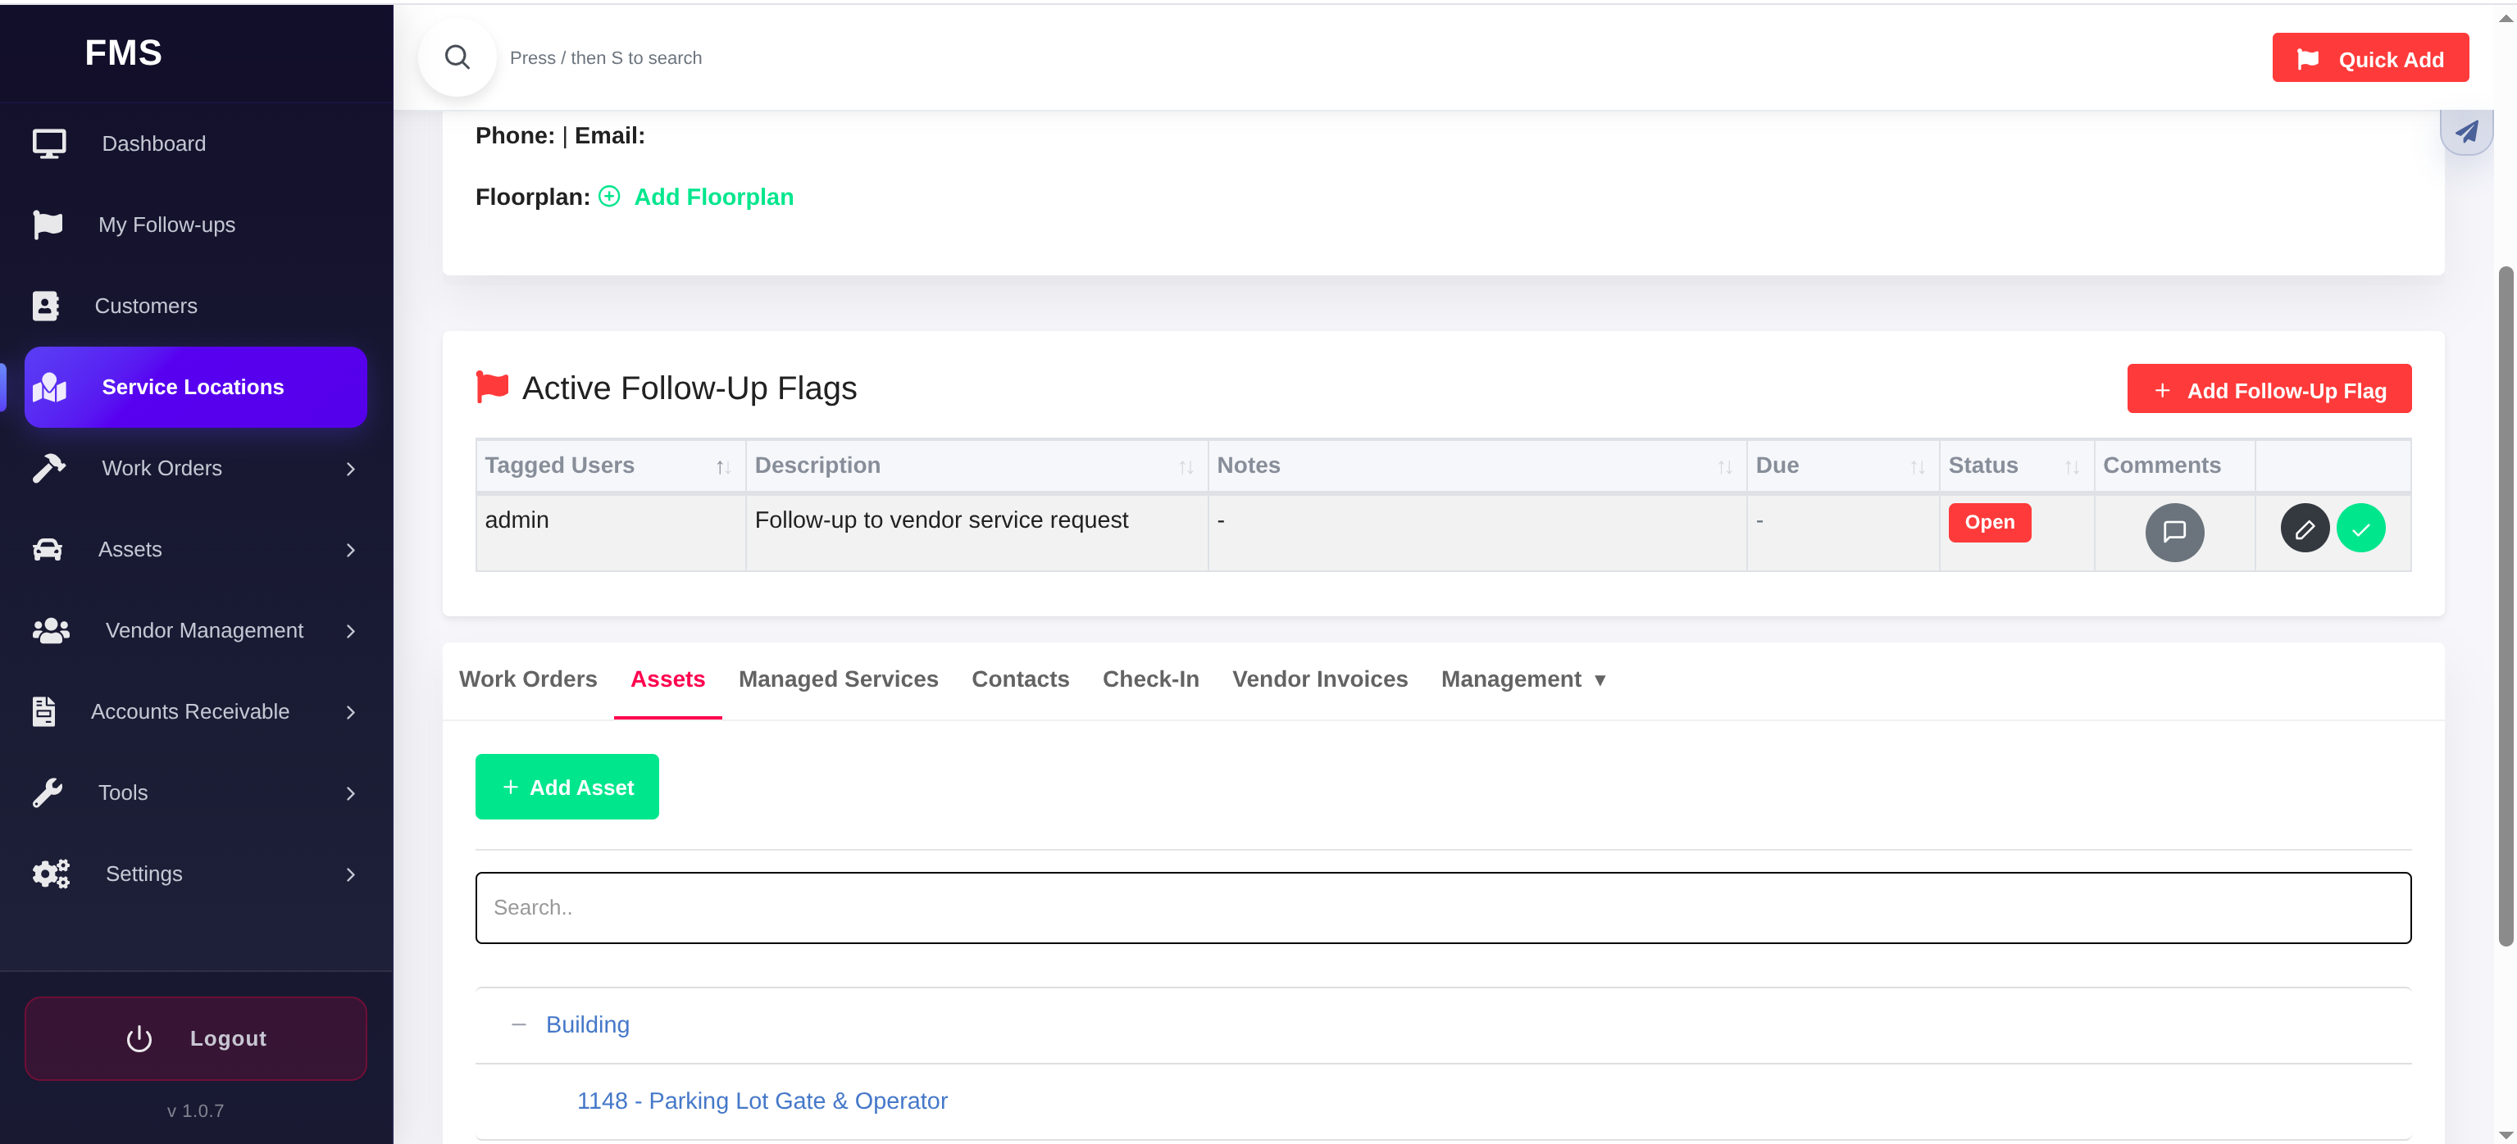Screen dimensions: 2517x1144
Task: Click the plus circle next to Add Floorplan
Action: click(x=608, y=197)
